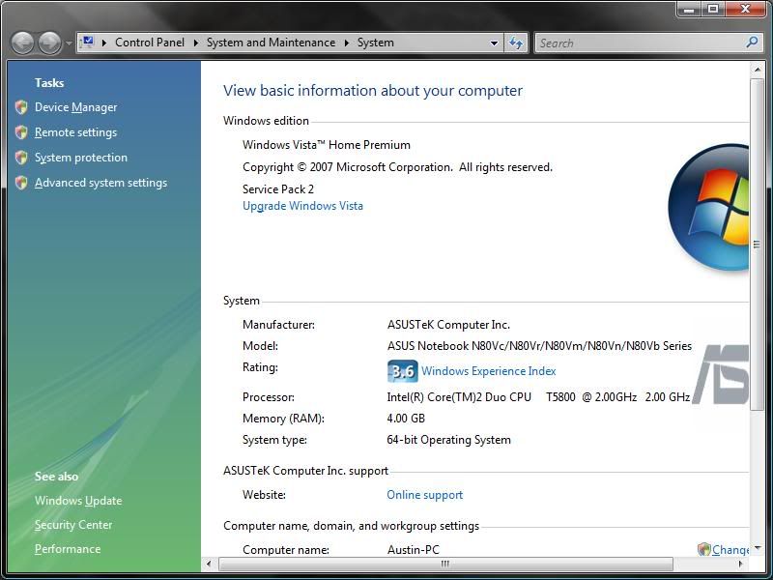Click the Upgrade Windows Vista link

tap(302, 206)
